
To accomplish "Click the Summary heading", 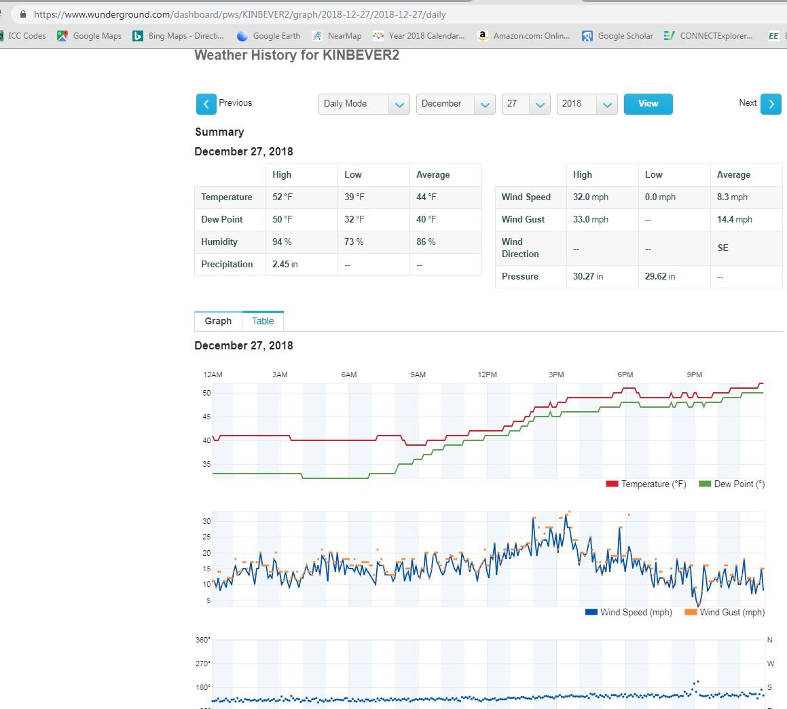I will coord(219,132).
